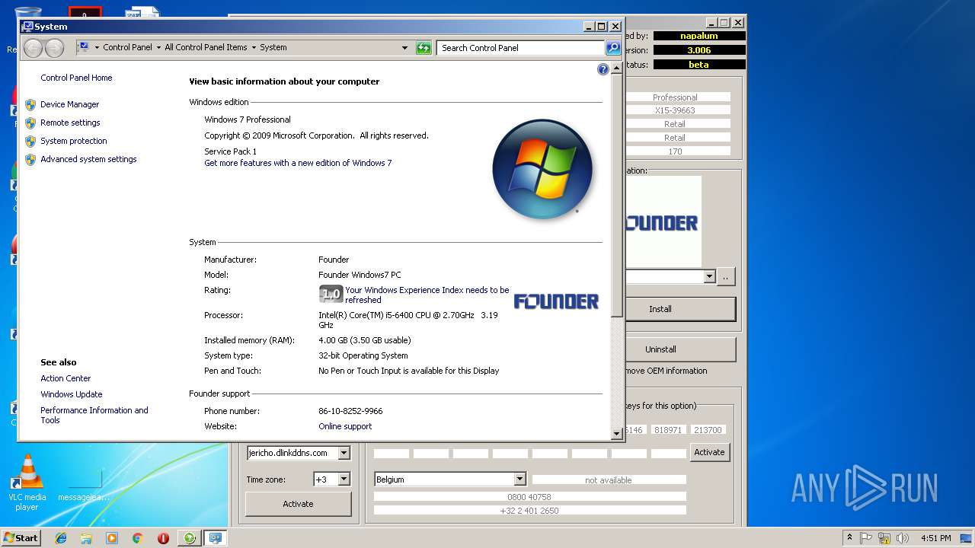
Task: Open the Opera browser taskbar icon
Action: pos(163,538)
